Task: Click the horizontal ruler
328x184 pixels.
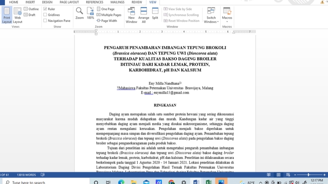Action: point(165,32)
